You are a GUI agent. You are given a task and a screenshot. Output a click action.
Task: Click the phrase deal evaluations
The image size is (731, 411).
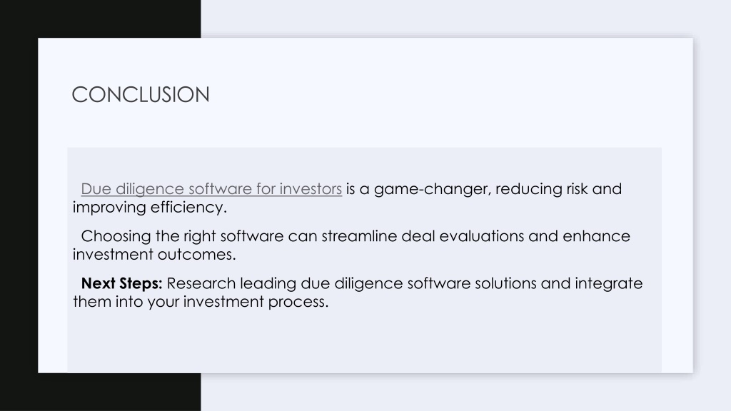(x=463, y=236)
